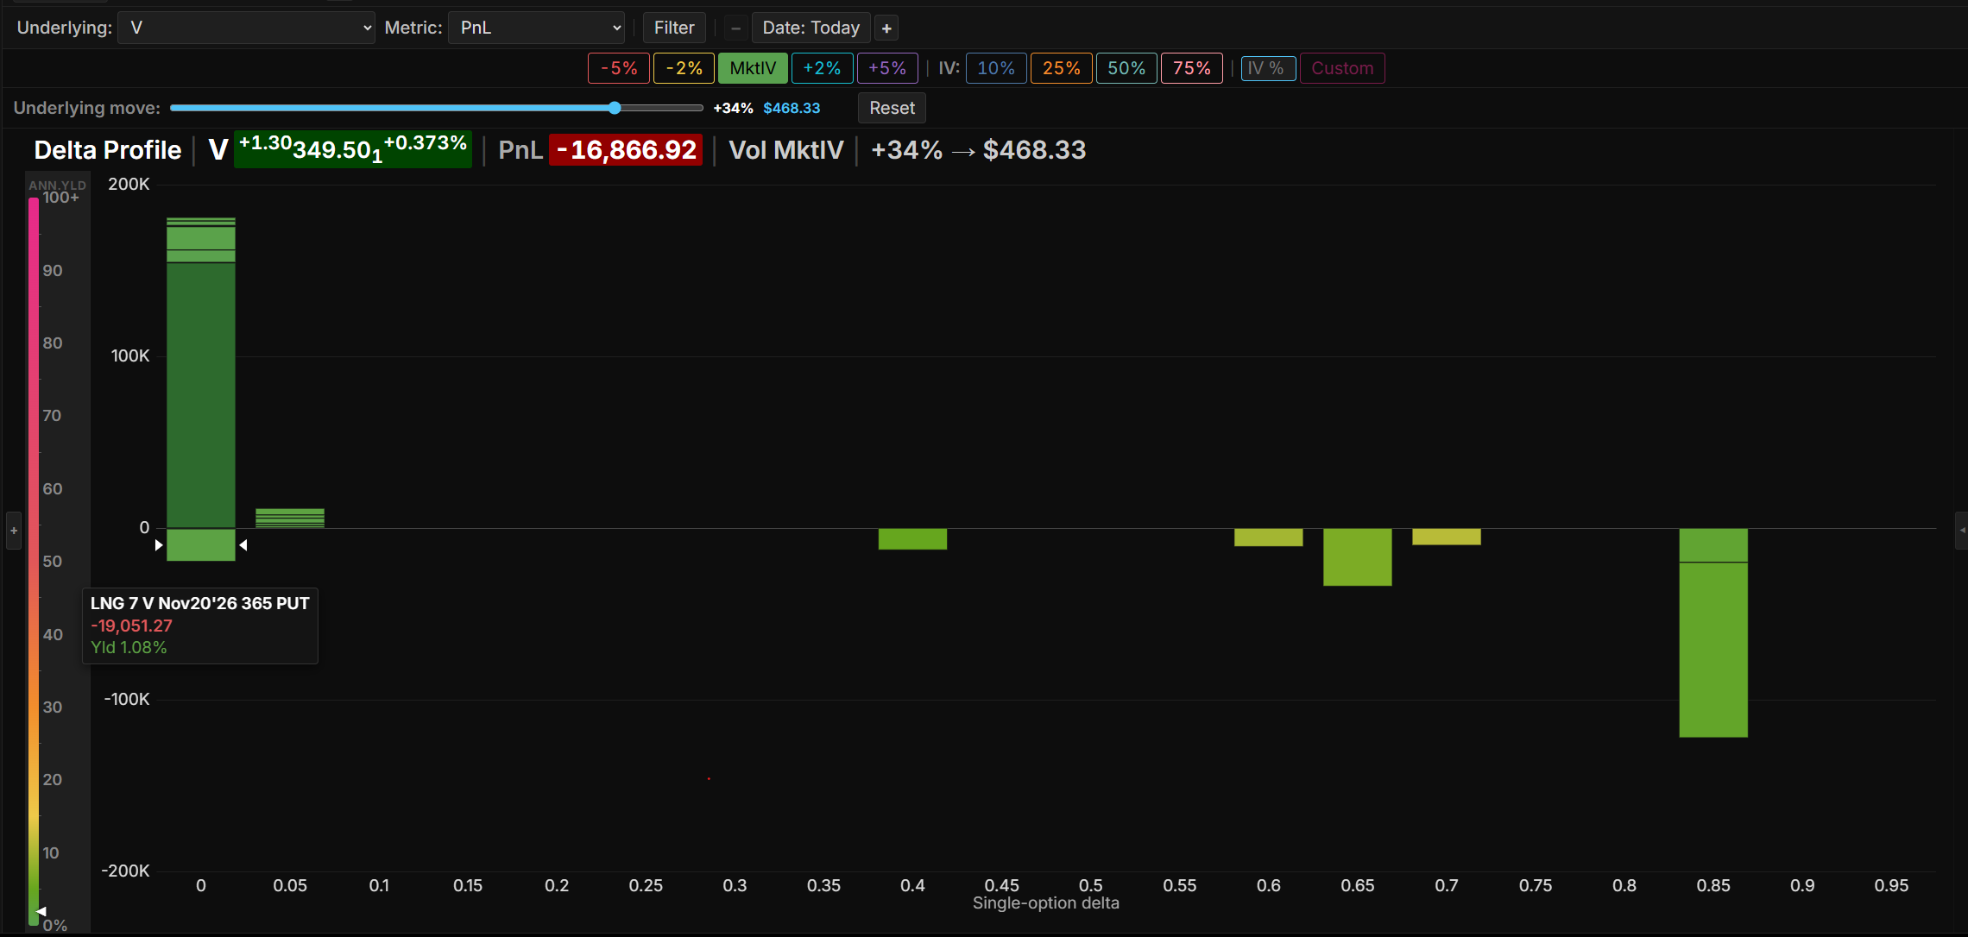This screenshot has width=1968, height=937.
Task: Set IV to 25%
Action: 1062,68
